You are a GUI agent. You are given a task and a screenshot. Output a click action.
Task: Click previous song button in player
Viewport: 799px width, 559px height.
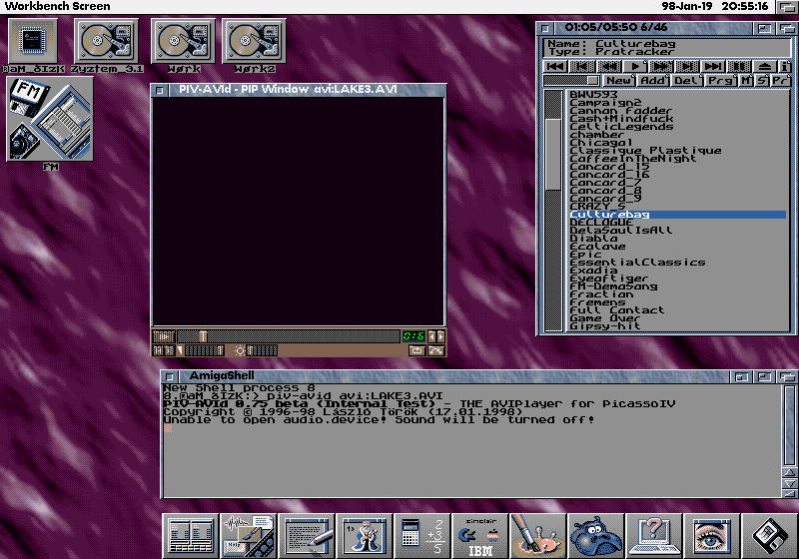click(581, 66)
